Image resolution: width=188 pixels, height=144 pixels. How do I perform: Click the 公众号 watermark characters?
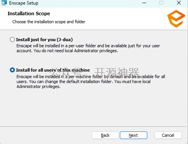pyautogui.click(x=66, y=72)
